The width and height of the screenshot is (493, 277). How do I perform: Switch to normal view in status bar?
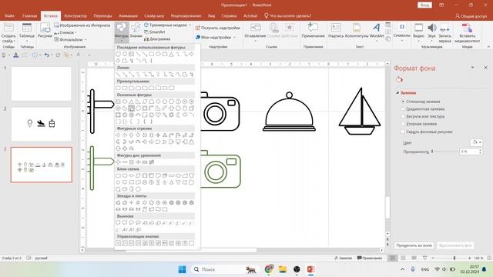(x=393, y=258)
